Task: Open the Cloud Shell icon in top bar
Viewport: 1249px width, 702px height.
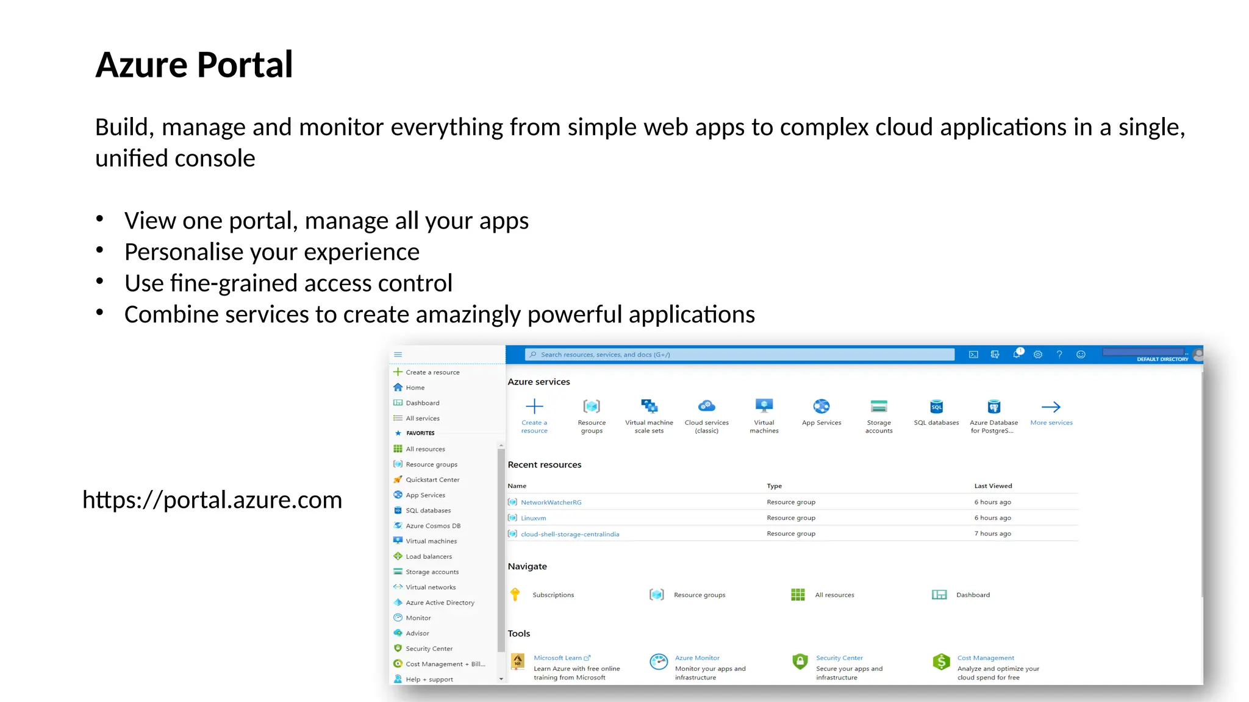Action: 973,355
